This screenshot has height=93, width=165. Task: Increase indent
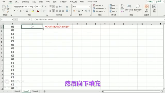click(x=63, y=11)
